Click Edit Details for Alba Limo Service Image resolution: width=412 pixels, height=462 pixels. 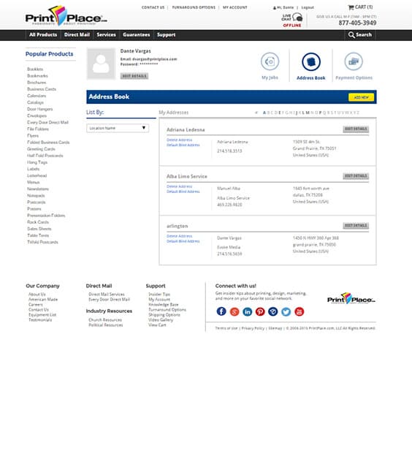[x=356, y=176]
